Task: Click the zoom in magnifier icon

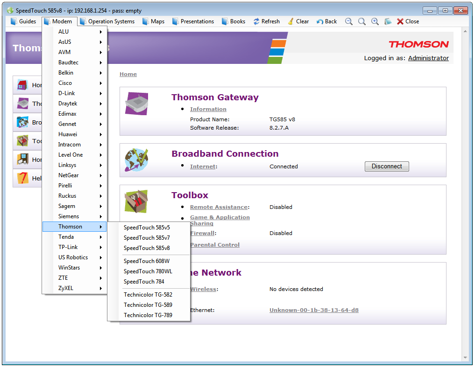Action: [x=375, y=21]
